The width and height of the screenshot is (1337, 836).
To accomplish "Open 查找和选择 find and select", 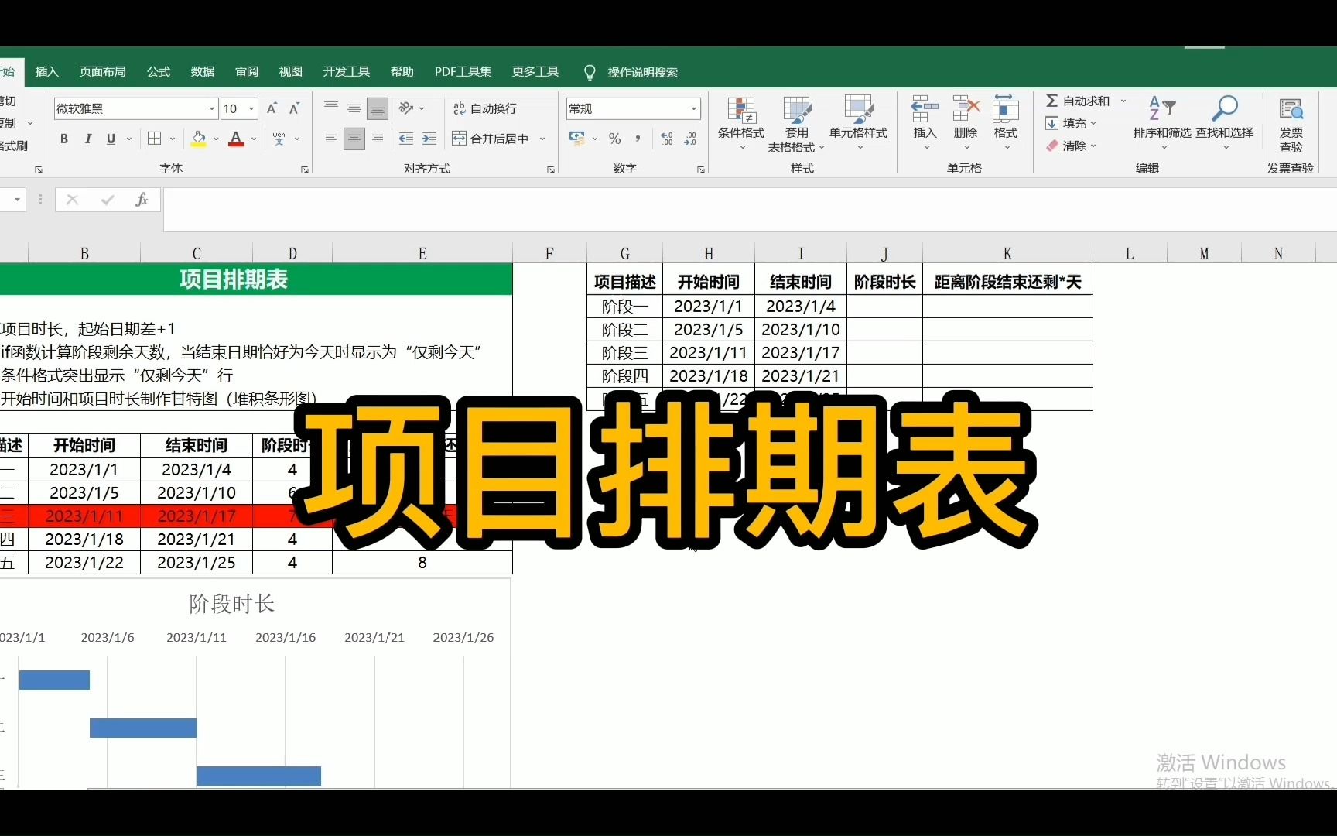I will (1225, 124).
